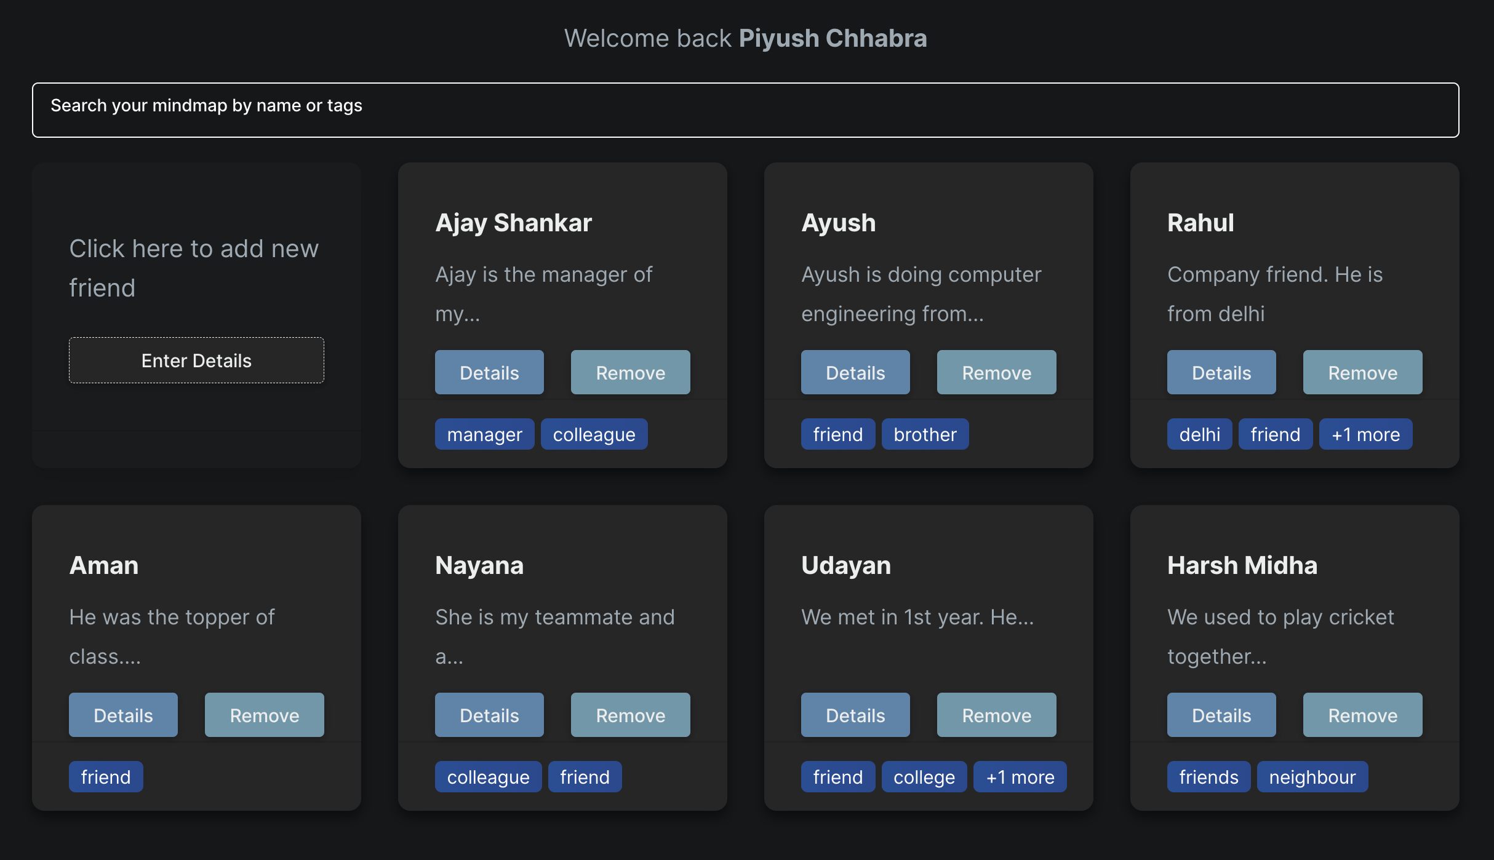The width and height of the screenshot is (1494, 860).
Task: Click the neighbour tag on Harsh's card
Action: point(1312,777)
